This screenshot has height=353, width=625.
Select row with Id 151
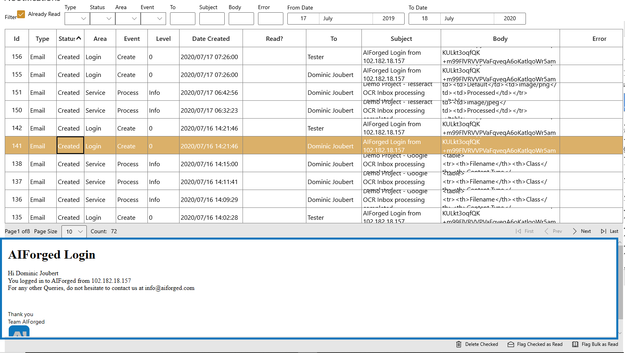coord(314,92)
